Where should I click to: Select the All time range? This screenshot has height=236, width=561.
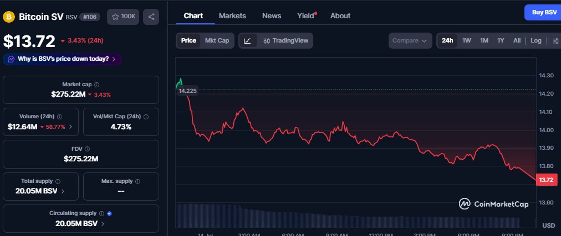[x=517, y=41]
